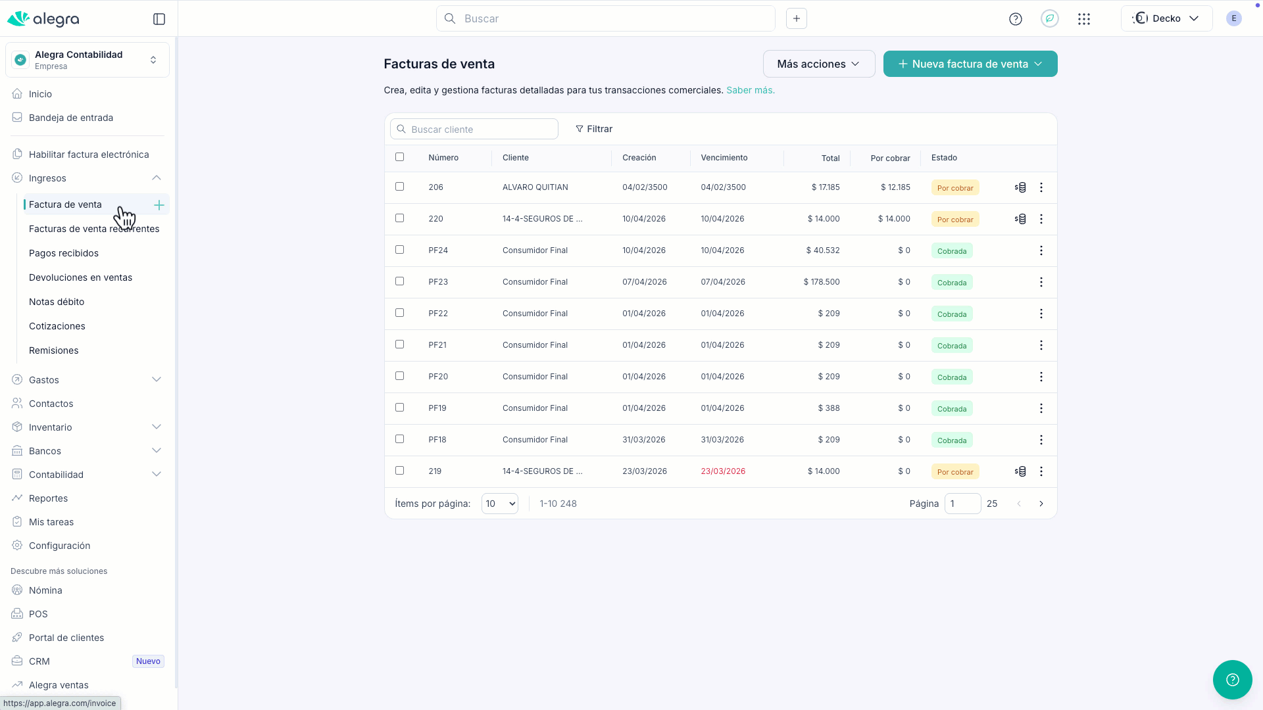1263x710 pixels.
Task: Change the items per page dropdown
Action: [499, 504]
